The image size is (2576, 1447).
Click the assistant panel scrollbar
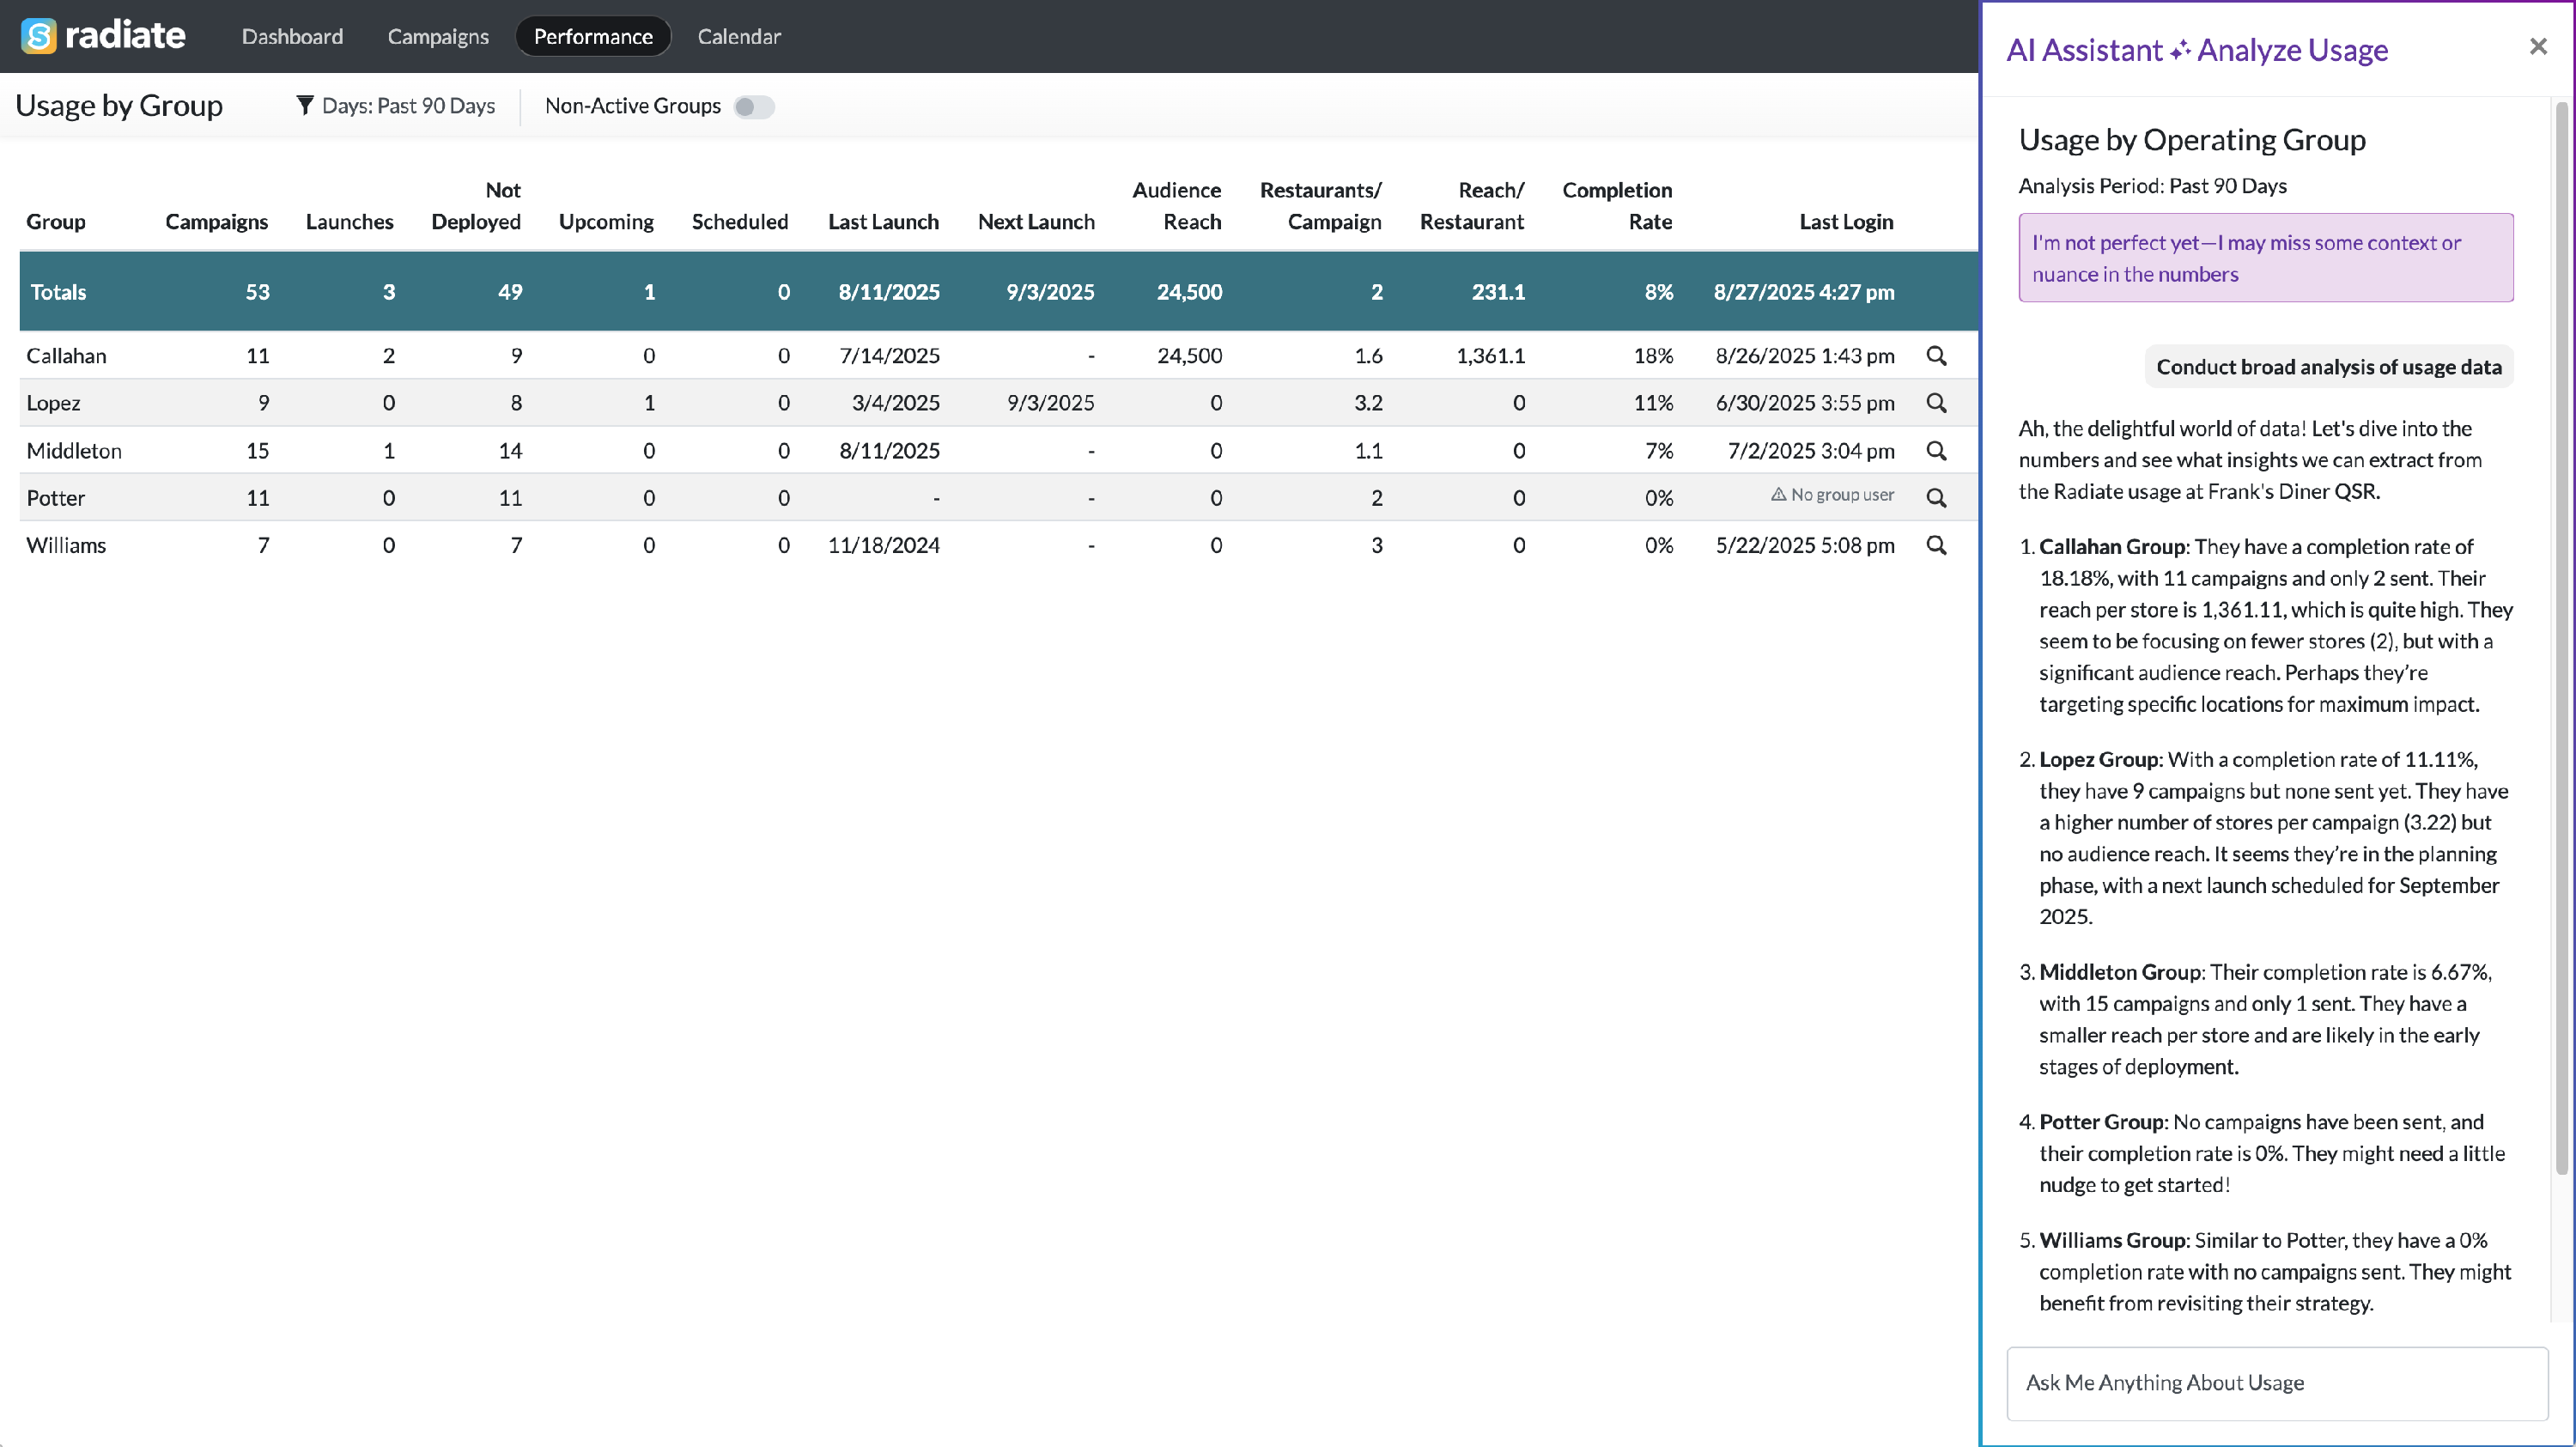2561,640
